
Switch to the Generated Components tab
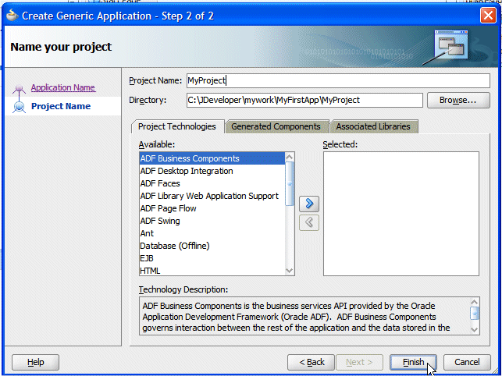[276, 126]
